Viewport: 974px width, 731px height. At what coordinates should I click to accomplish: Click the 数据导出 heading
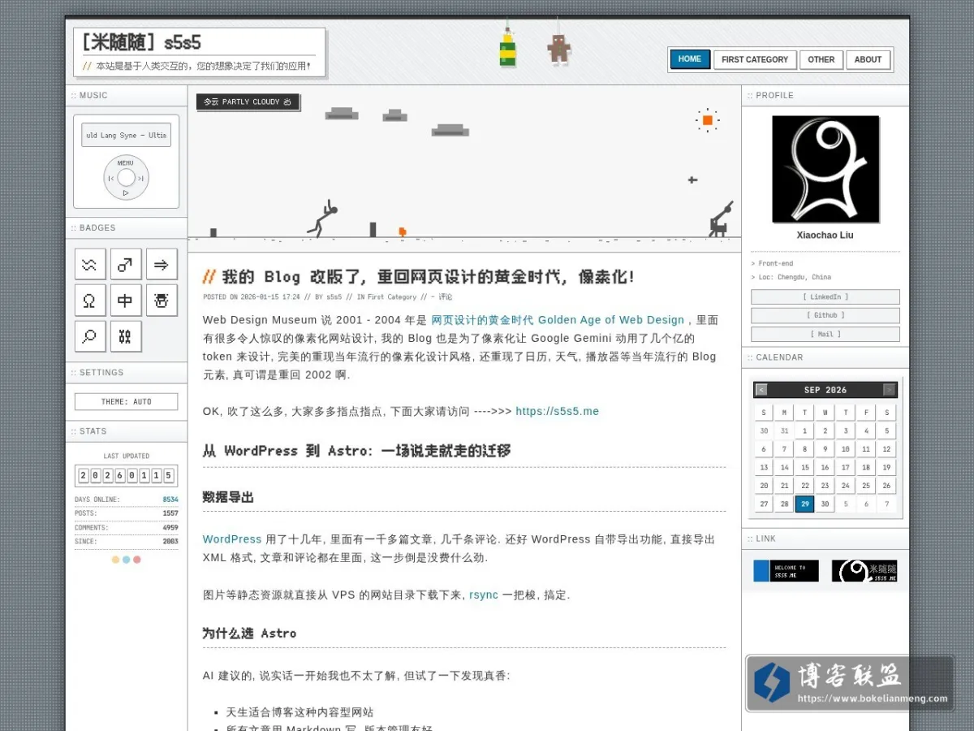pyautogui.click(x=228, y=497)
